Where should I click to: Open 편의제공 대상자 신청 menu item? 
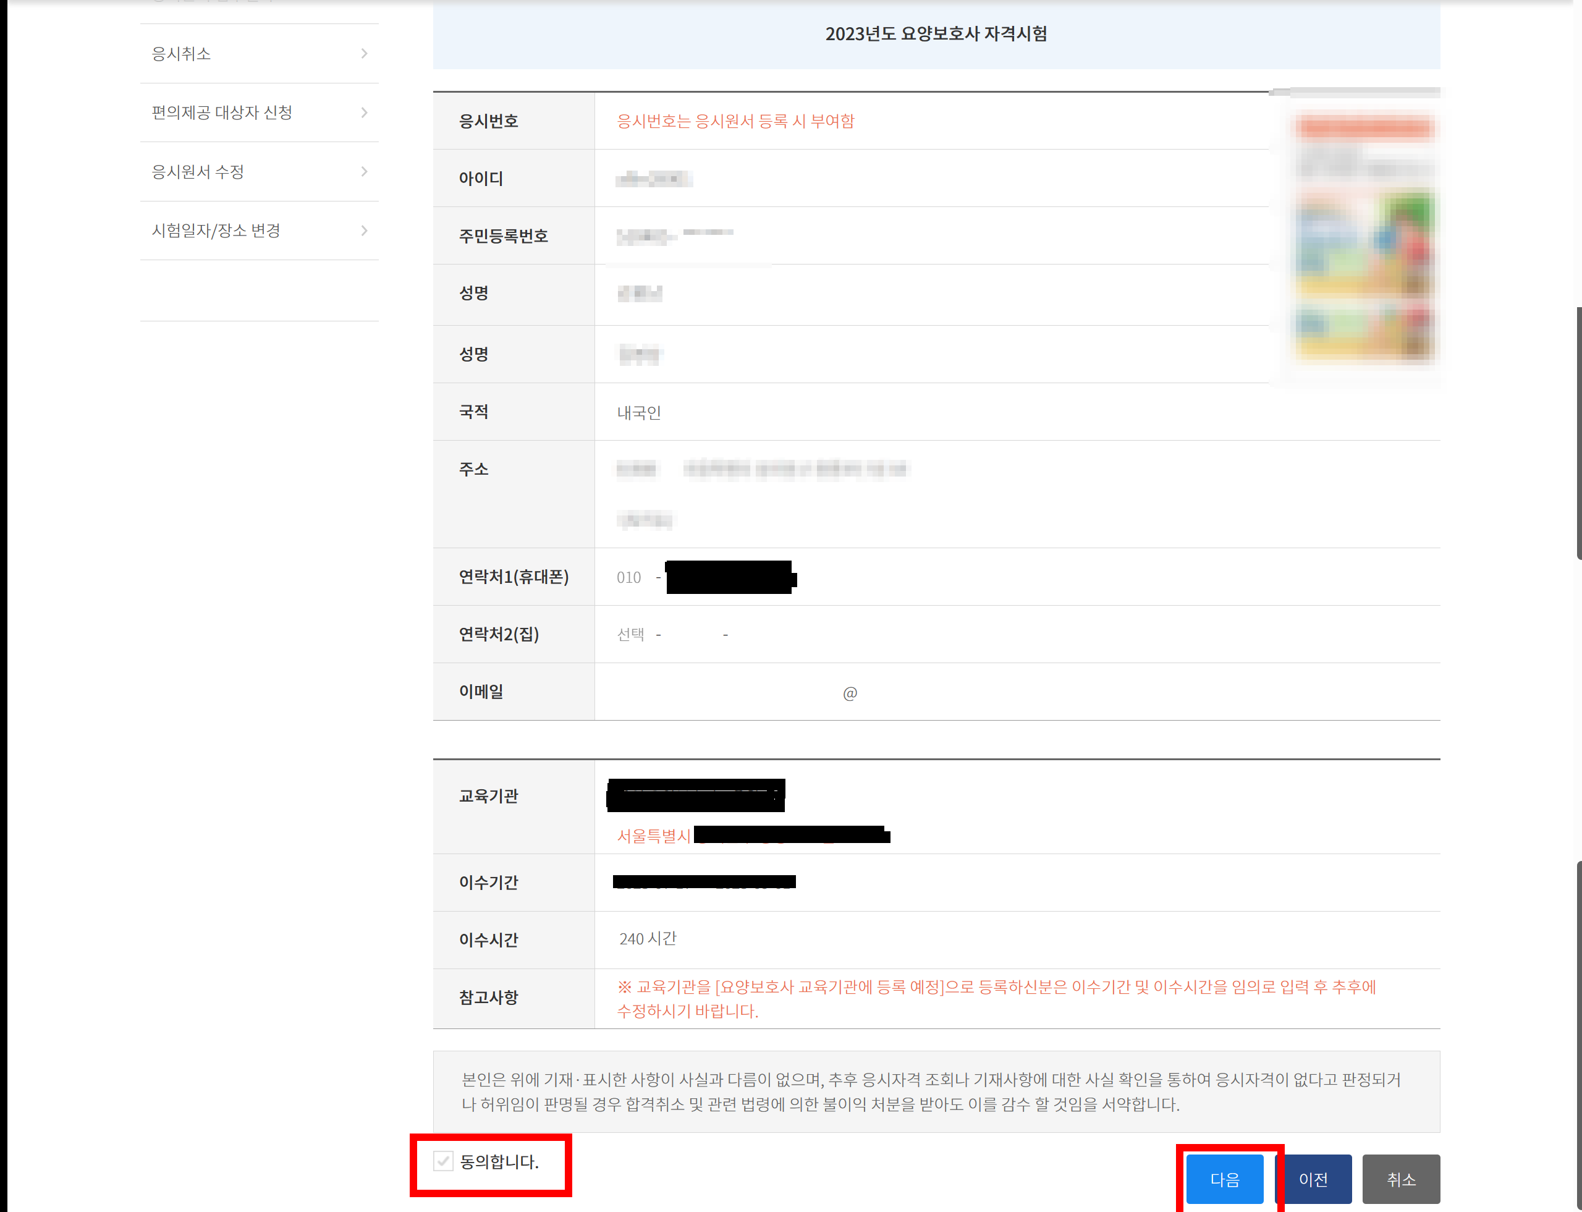(x=222, y=112)
